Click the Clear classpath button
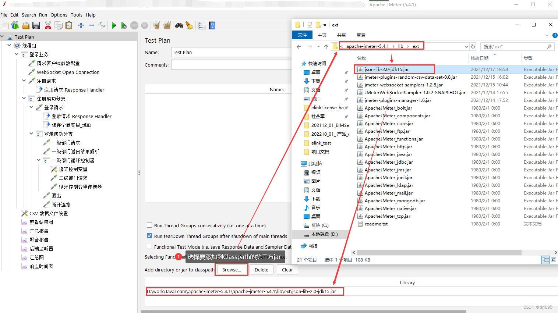This screenshot has width=558, height=313. click(287, 270)
